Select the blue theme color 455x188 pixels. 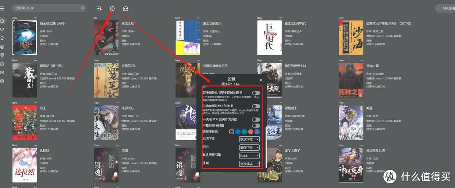pyautogui.click(x=238, y=132)
